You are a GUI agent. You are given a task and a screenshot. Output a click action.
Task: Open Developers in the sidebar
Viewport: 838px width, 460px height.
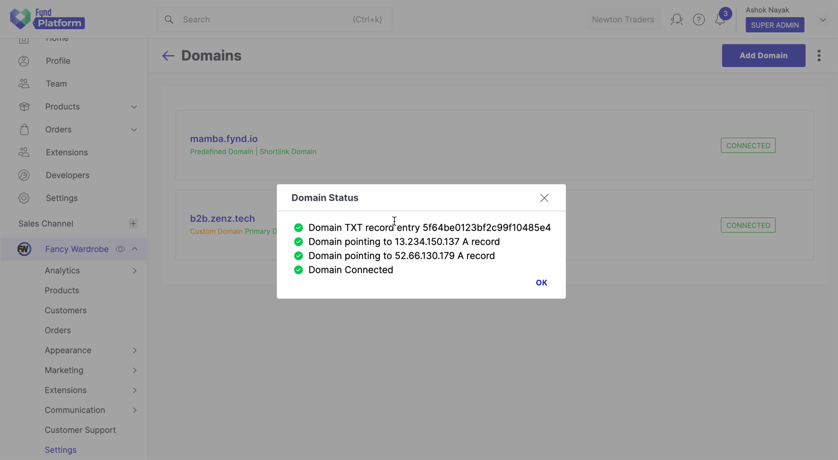67,175
